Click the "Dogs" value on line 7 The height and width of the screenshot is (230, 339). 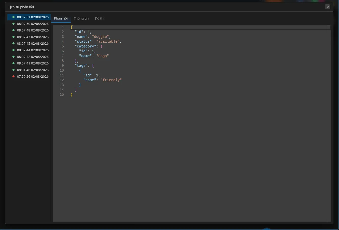(x=103, y=56)
